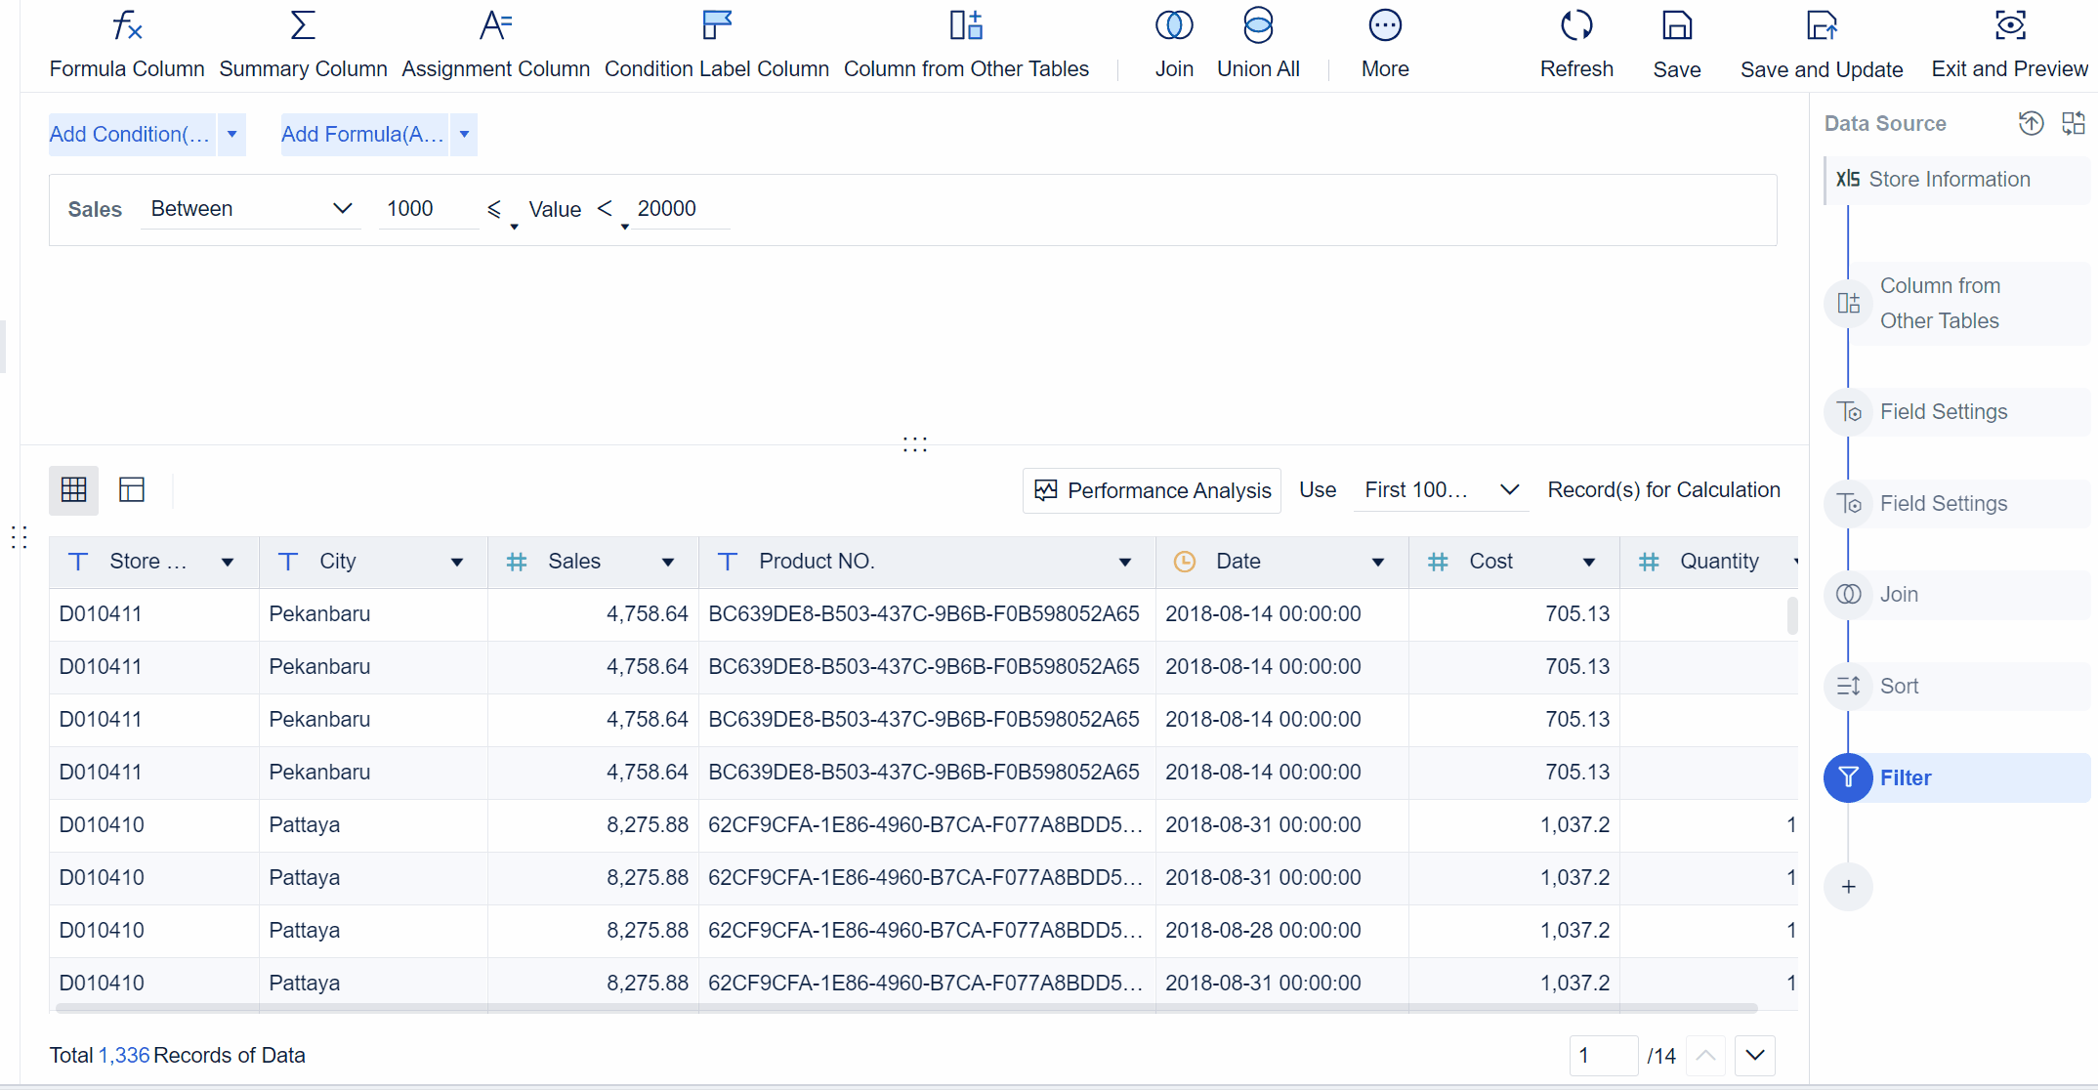
Task: Open the City column dropdown menu
Action: coord(456,562)
